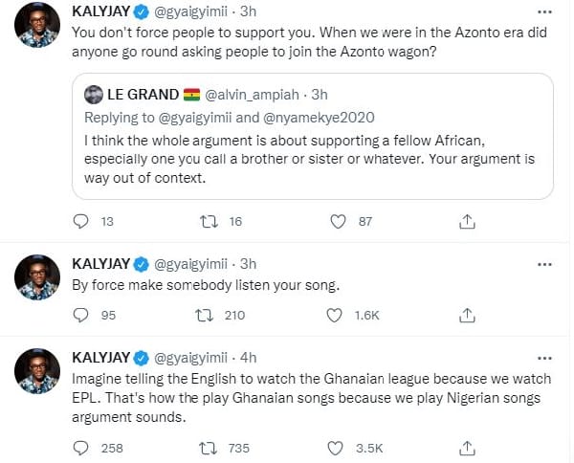Reply to the 'By force' tweet
574x463 pixels.
tap(80, 316)
